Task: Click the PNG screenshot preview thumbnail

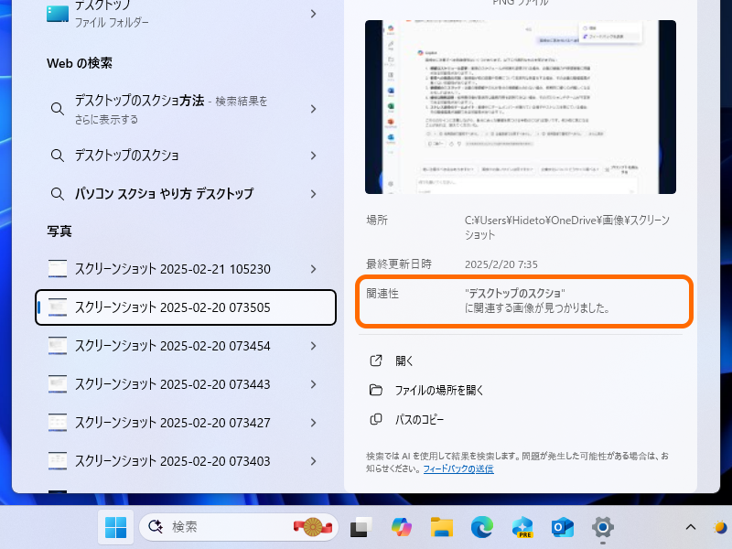Action: tap(520, 103)
